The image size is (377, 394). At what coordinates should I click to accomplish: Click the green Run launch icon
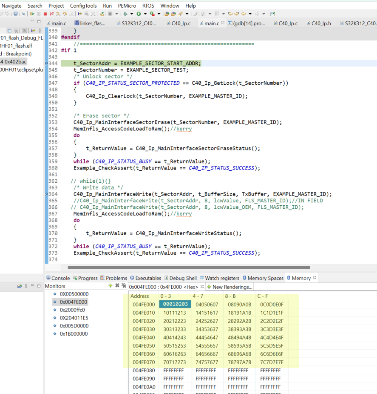139,14
